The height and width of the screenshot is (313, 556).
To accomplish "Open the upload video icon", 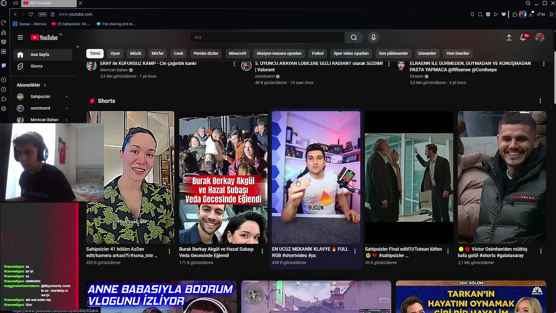I will pyautogui.click(x=509, y=37).
